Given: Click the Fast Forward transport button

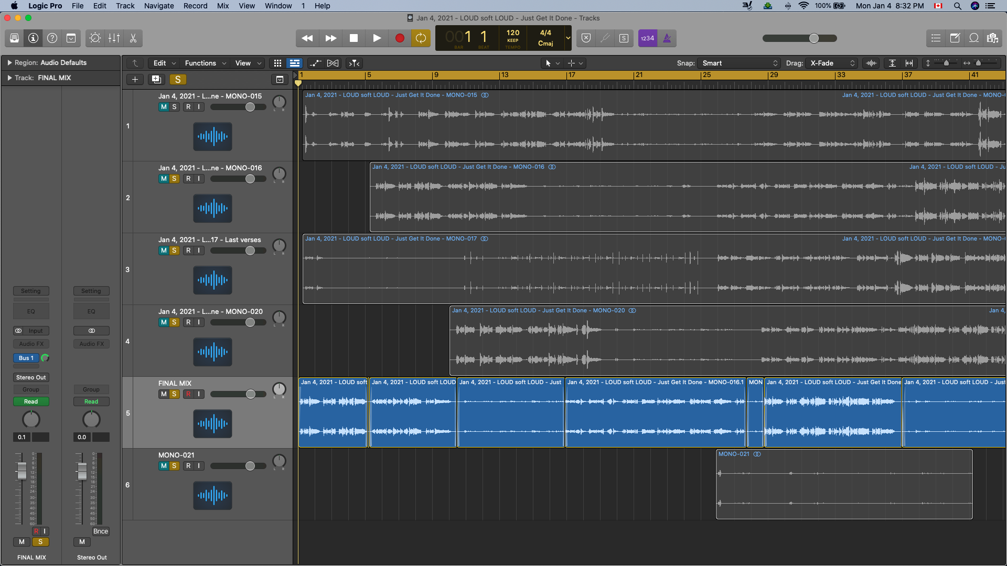Looking at the screenshot, I should pos(330,38).
